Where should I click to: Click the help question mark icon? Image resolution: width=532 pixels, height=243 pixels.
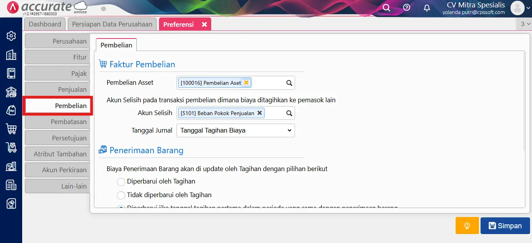point(407,8)
